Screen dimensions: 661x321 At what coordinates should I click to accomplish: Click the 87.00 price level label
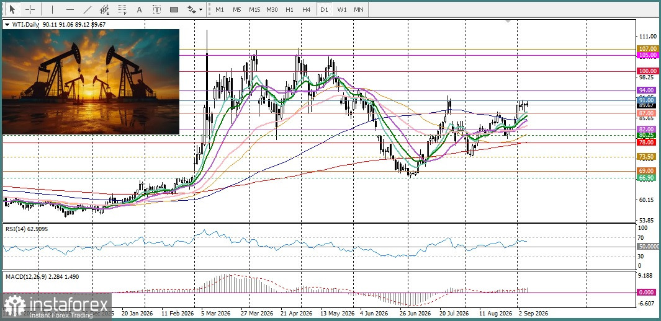point(647,113)
